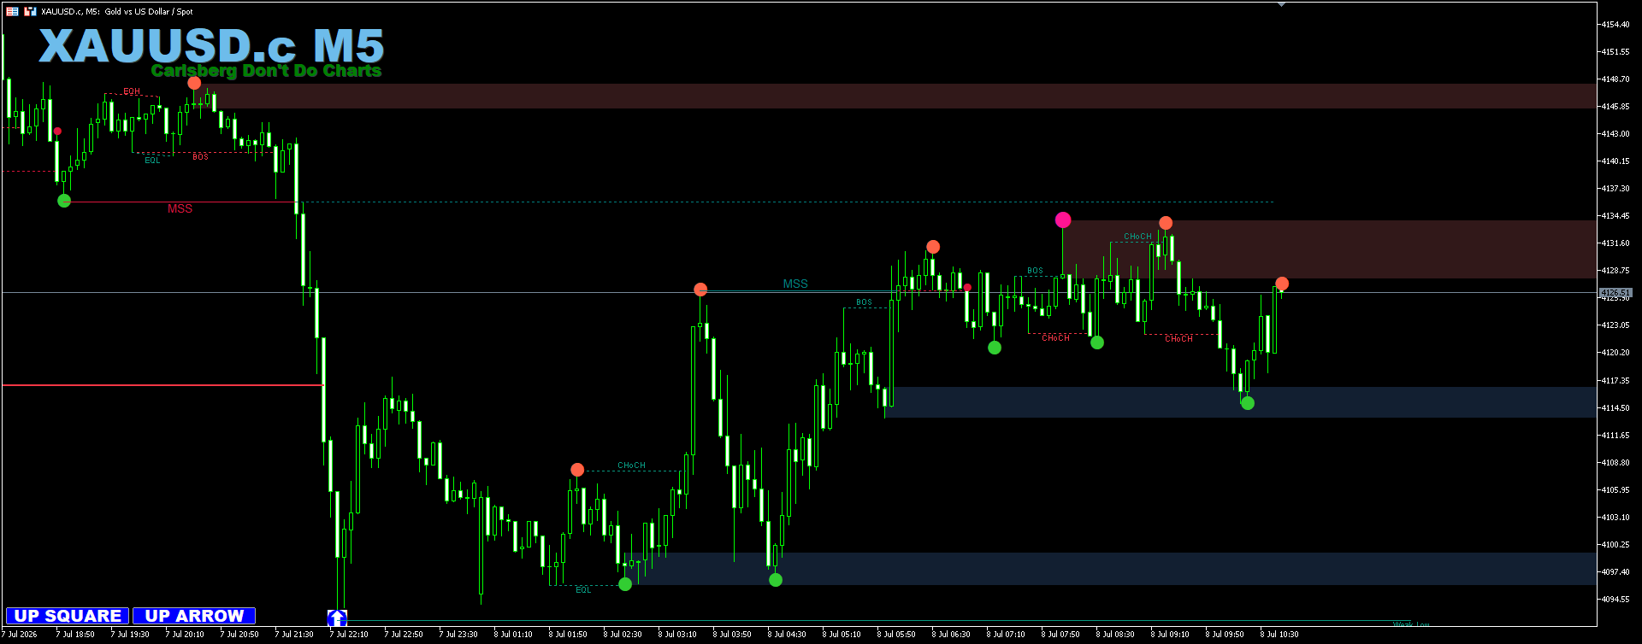
Task: Open the Depth of Market icon
Action: tap(30, 11)
